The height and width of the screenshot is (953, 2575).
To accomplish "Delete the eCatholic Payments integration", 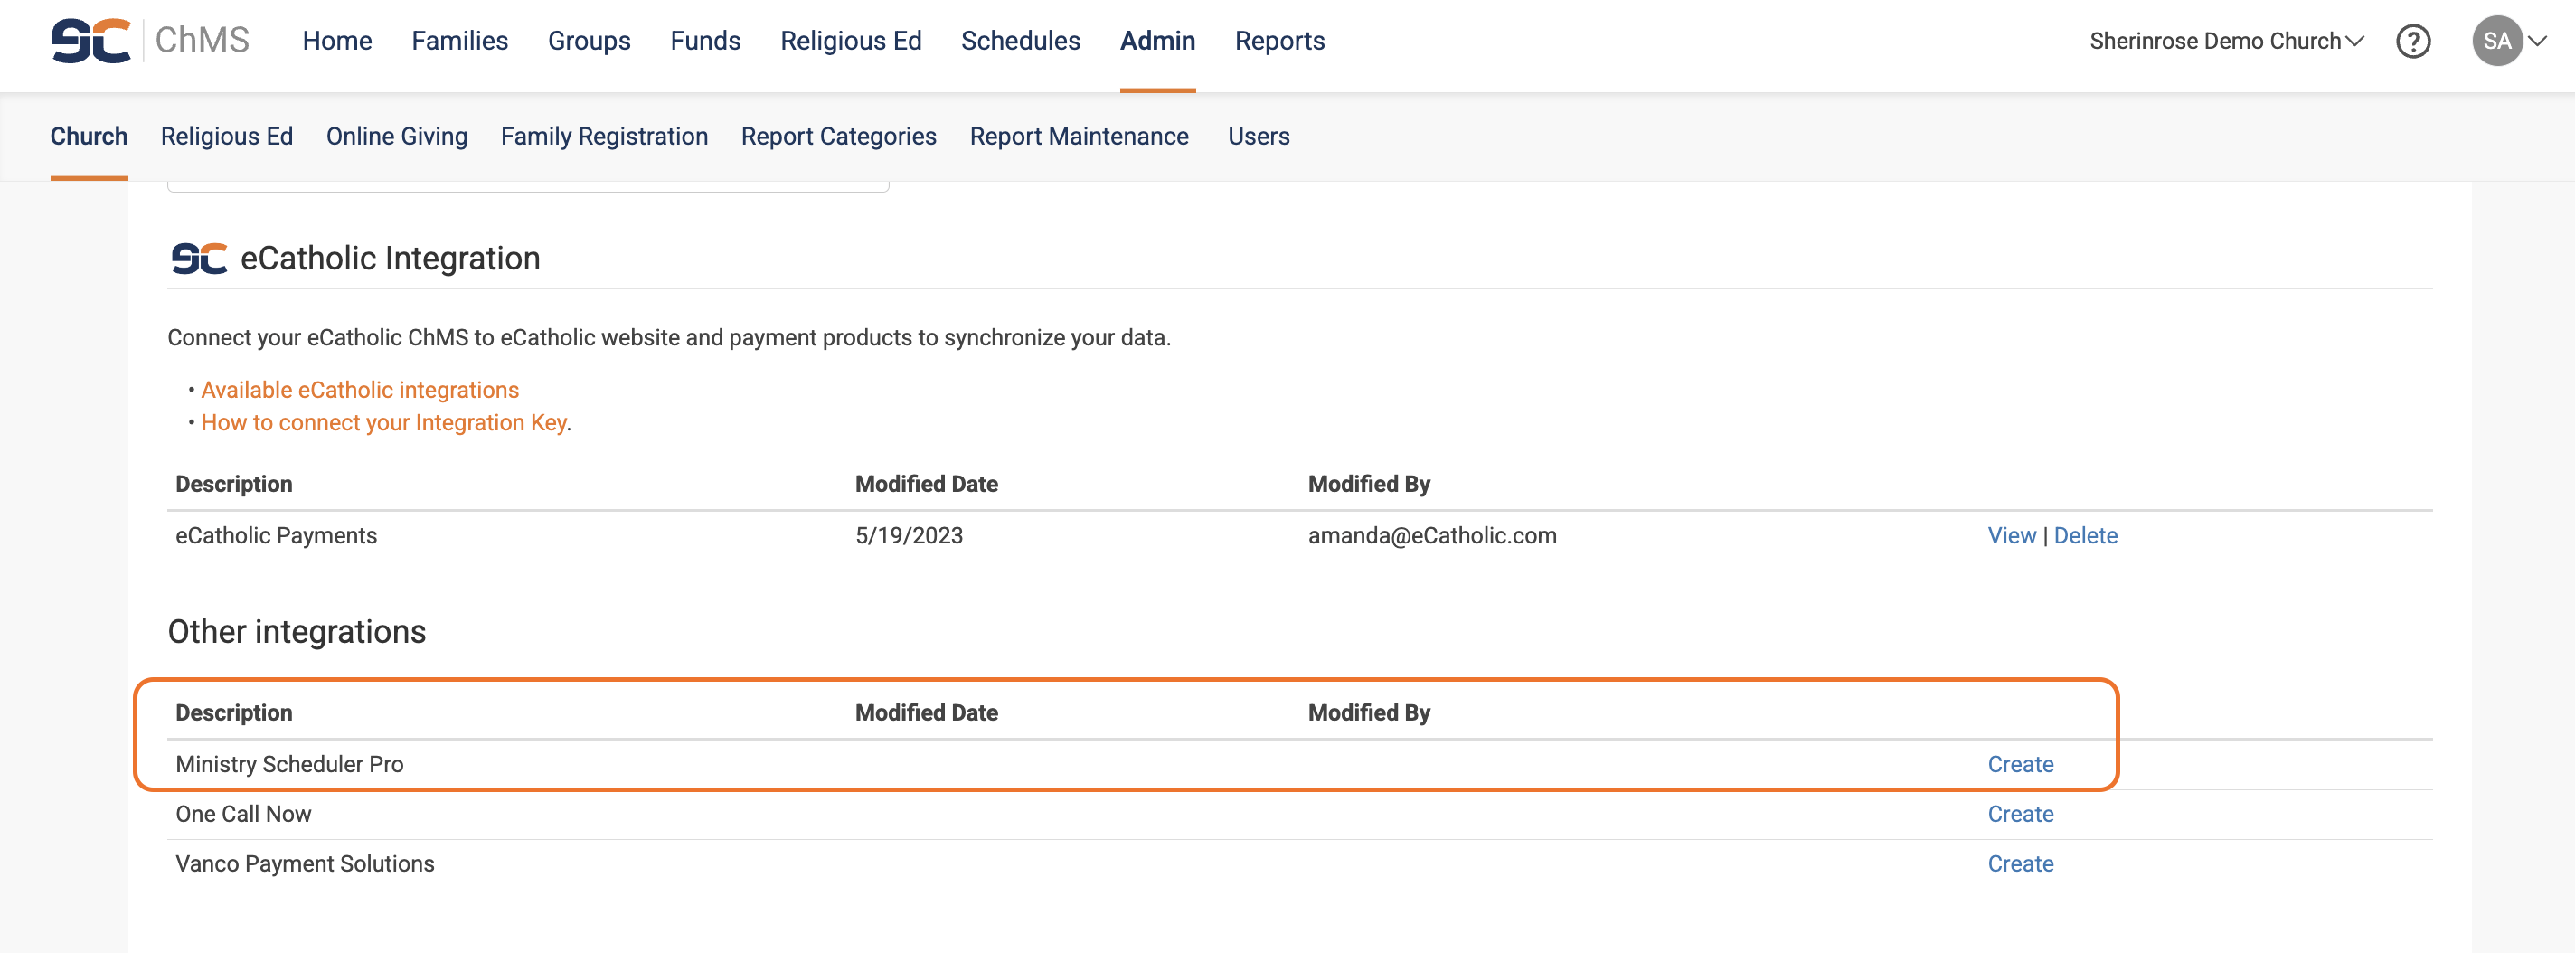I will click(2085, 536).
